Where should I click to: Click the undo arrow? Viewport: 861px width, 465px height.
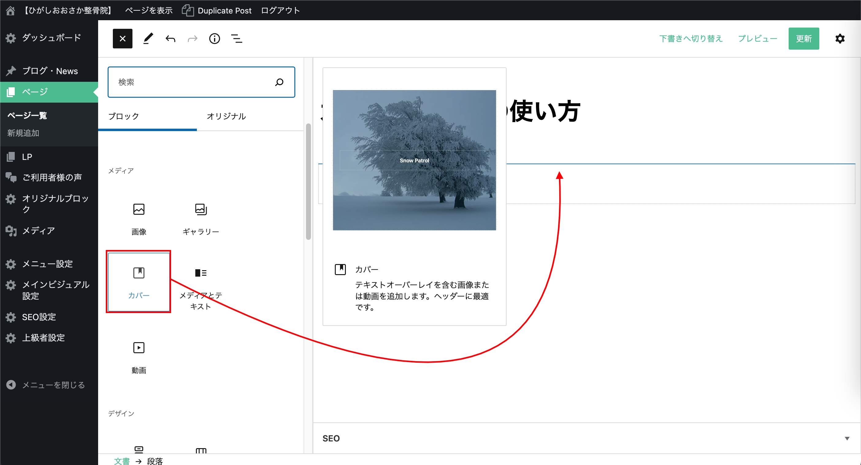[170, 39]
